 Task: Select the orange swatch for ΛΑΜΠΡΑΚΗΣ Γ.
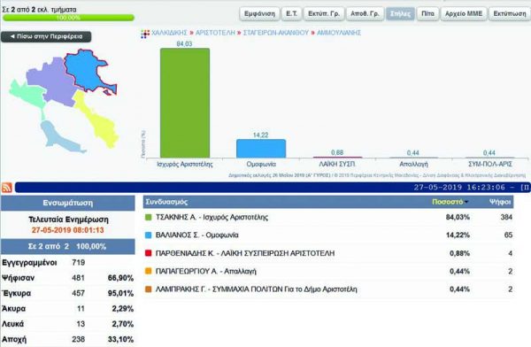[148, 289]
